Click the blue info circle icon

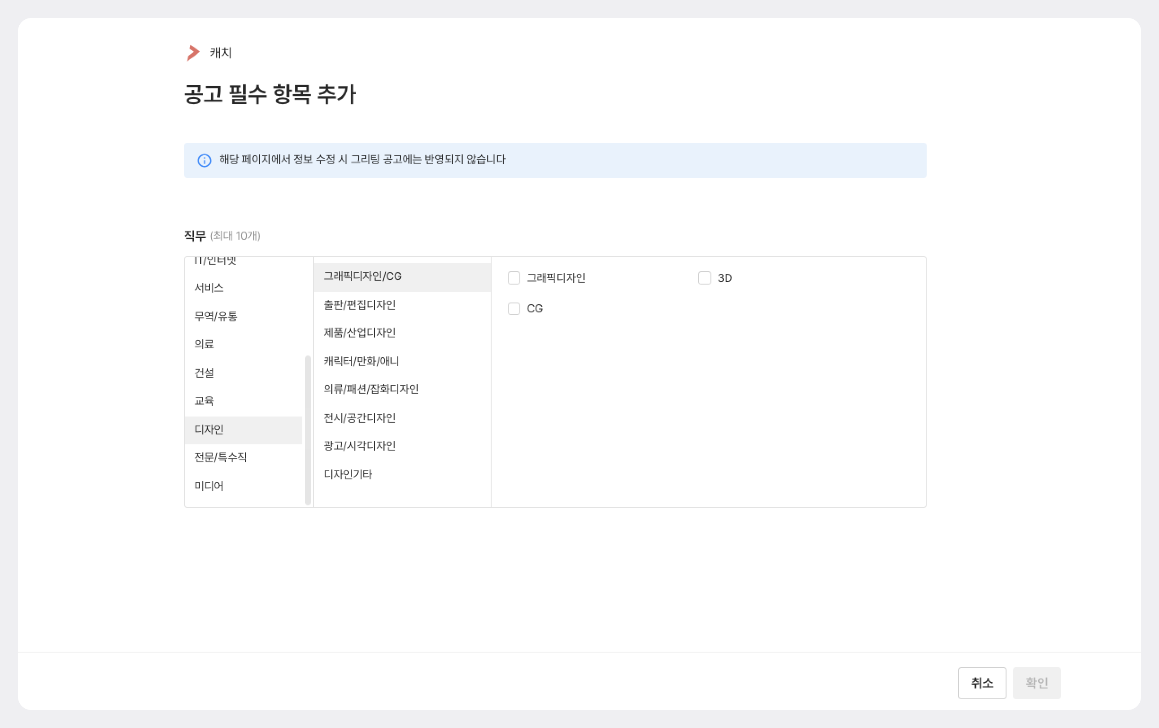coord(205,160)
